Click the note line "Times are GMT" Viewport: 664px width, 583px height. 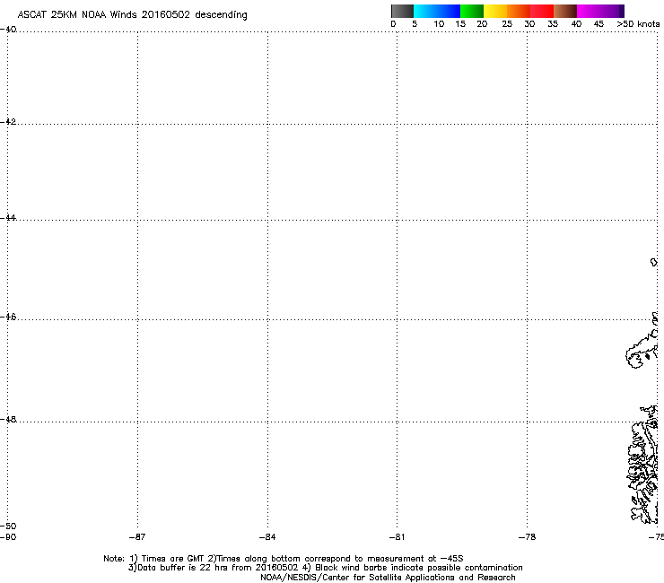[x=172, y=559]
